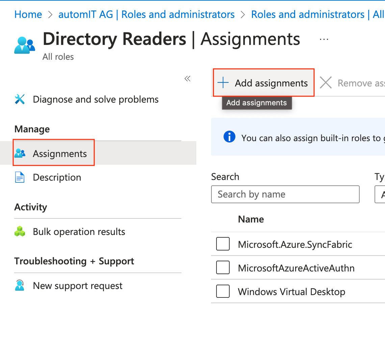Click the Description document icon
385x341 pixels.
[x=20, y=177]
